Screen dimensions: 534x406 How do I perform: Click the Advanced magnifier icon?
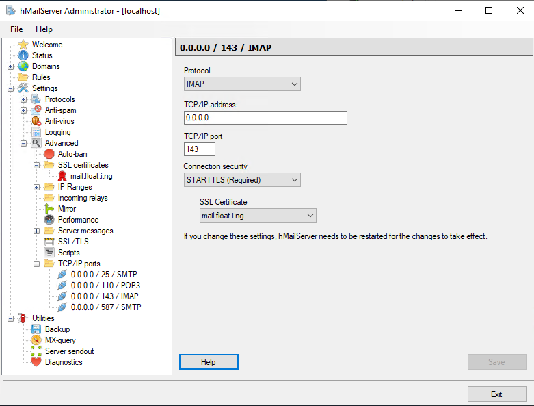tap(36, 143)
